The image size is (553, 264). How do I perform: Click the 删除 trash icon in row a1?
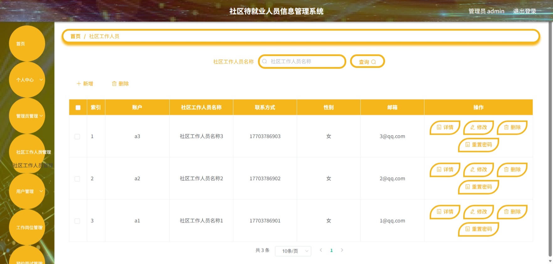(x=506, y=212)
